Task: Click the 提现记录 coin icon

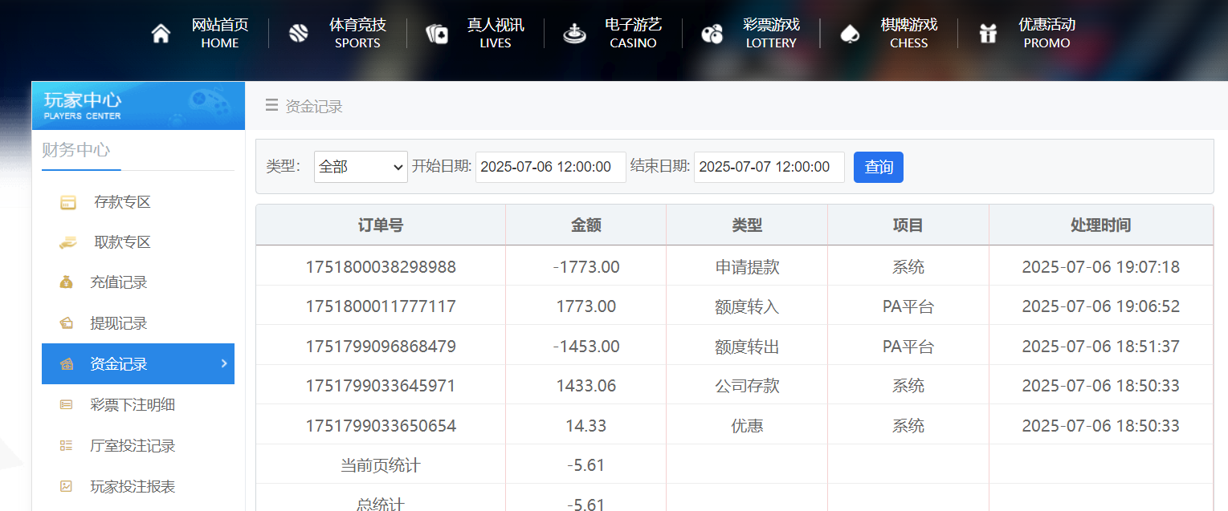Action: pos(66,322)
